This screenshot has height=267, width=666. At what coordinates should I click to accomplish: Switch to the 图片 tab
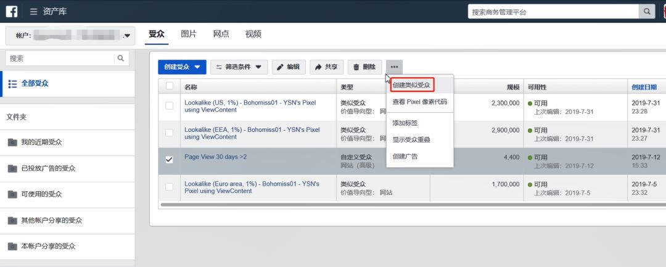[189, 34]
